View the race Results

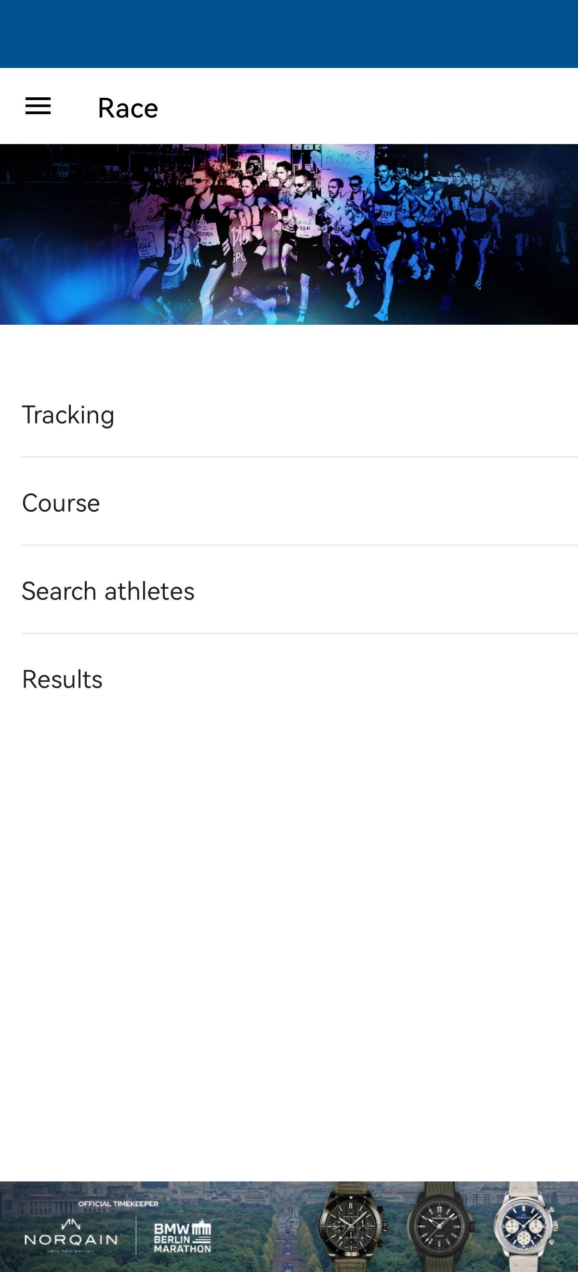[62, 679]
